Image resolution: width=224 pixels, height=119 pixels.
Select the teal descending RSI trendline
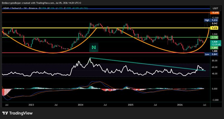pyautogui.click(x=148, y=64)
